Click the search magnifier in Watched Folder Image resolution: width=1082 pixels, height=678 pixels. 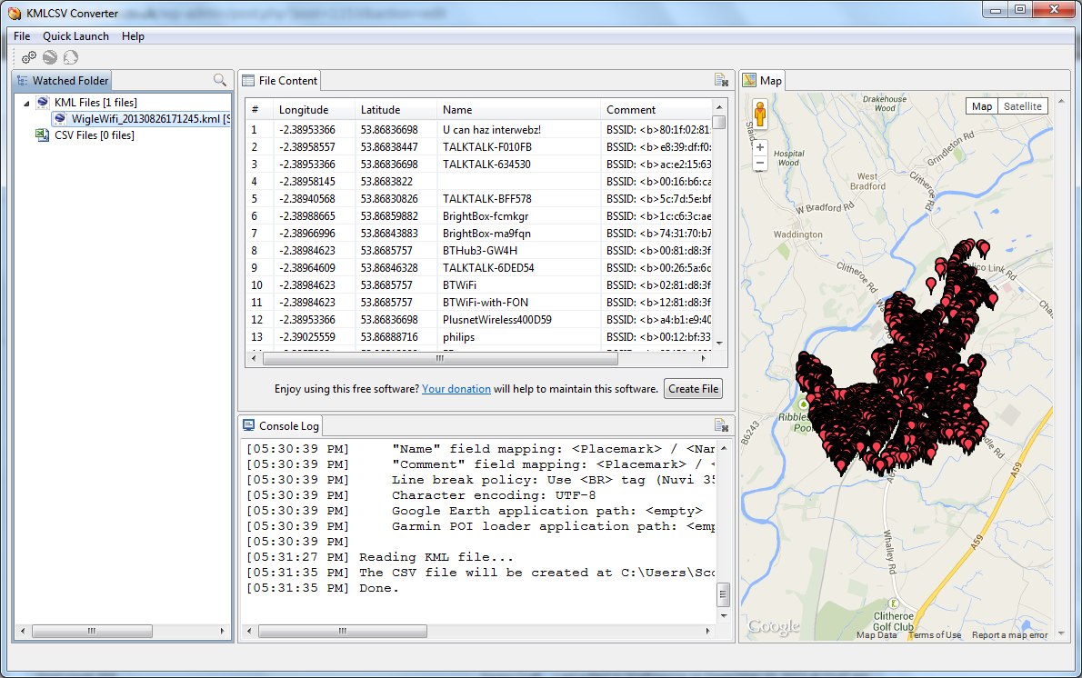[219, 80]
